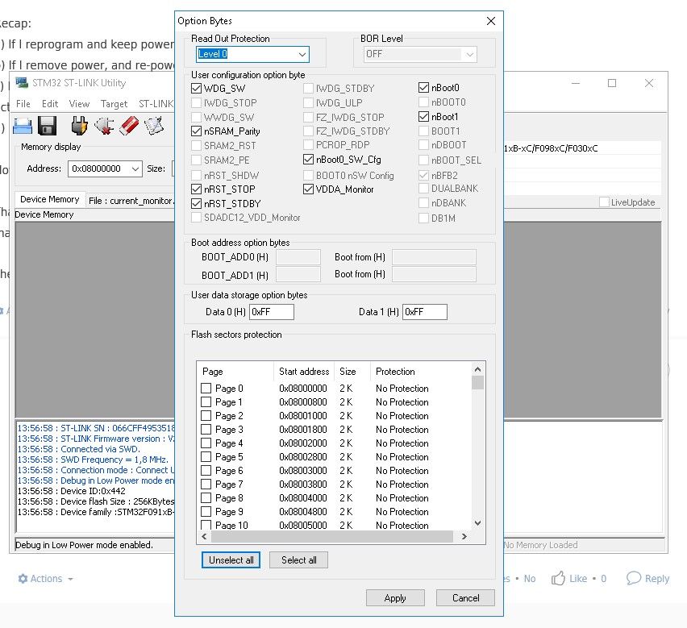
Task: Click the Apply button
Action: click(x=395, y=598)
